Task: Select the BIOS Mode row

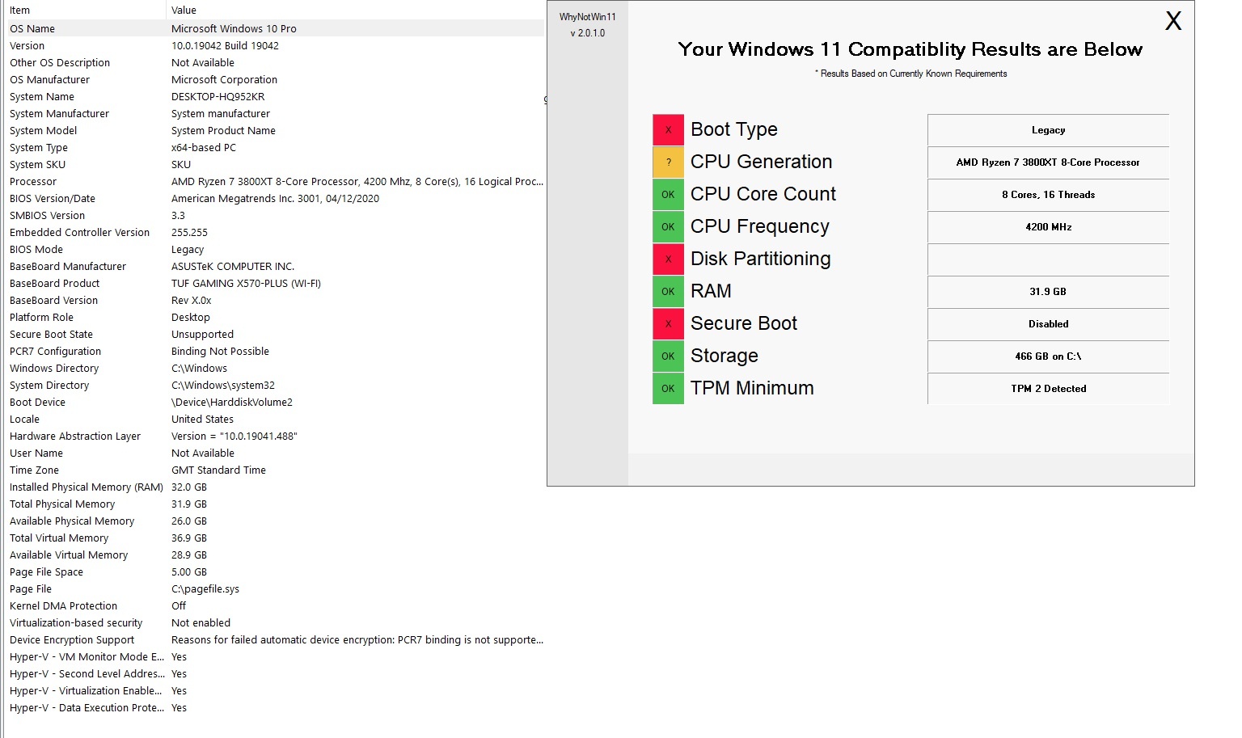Action: [274, 249]
